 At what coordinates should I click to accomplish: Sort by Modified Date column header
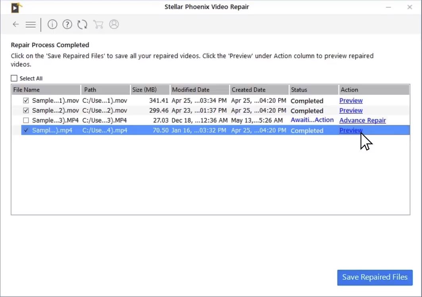click(x=199, y=90)
